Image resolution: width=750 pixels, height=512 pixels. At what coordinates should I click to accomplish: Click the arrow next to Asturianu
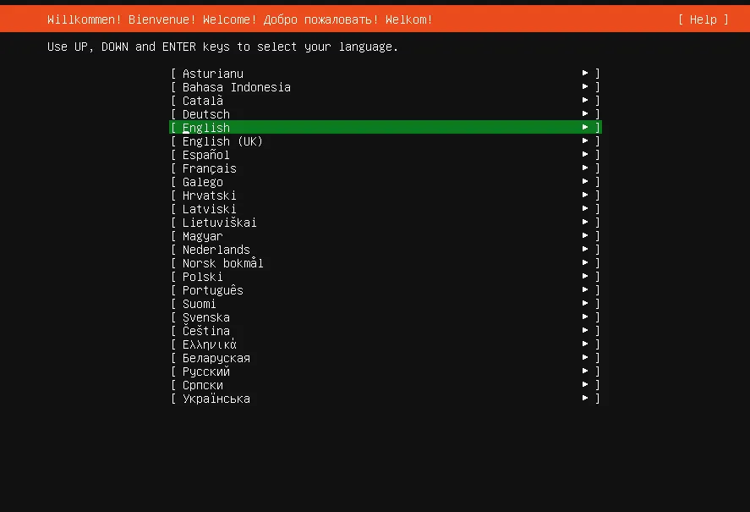pos(585,74)
